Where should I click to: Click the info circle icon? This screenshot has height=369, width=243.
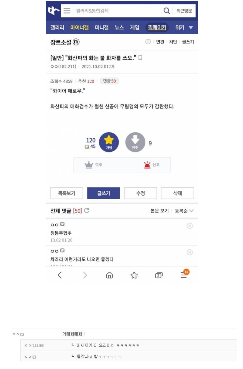148,42
